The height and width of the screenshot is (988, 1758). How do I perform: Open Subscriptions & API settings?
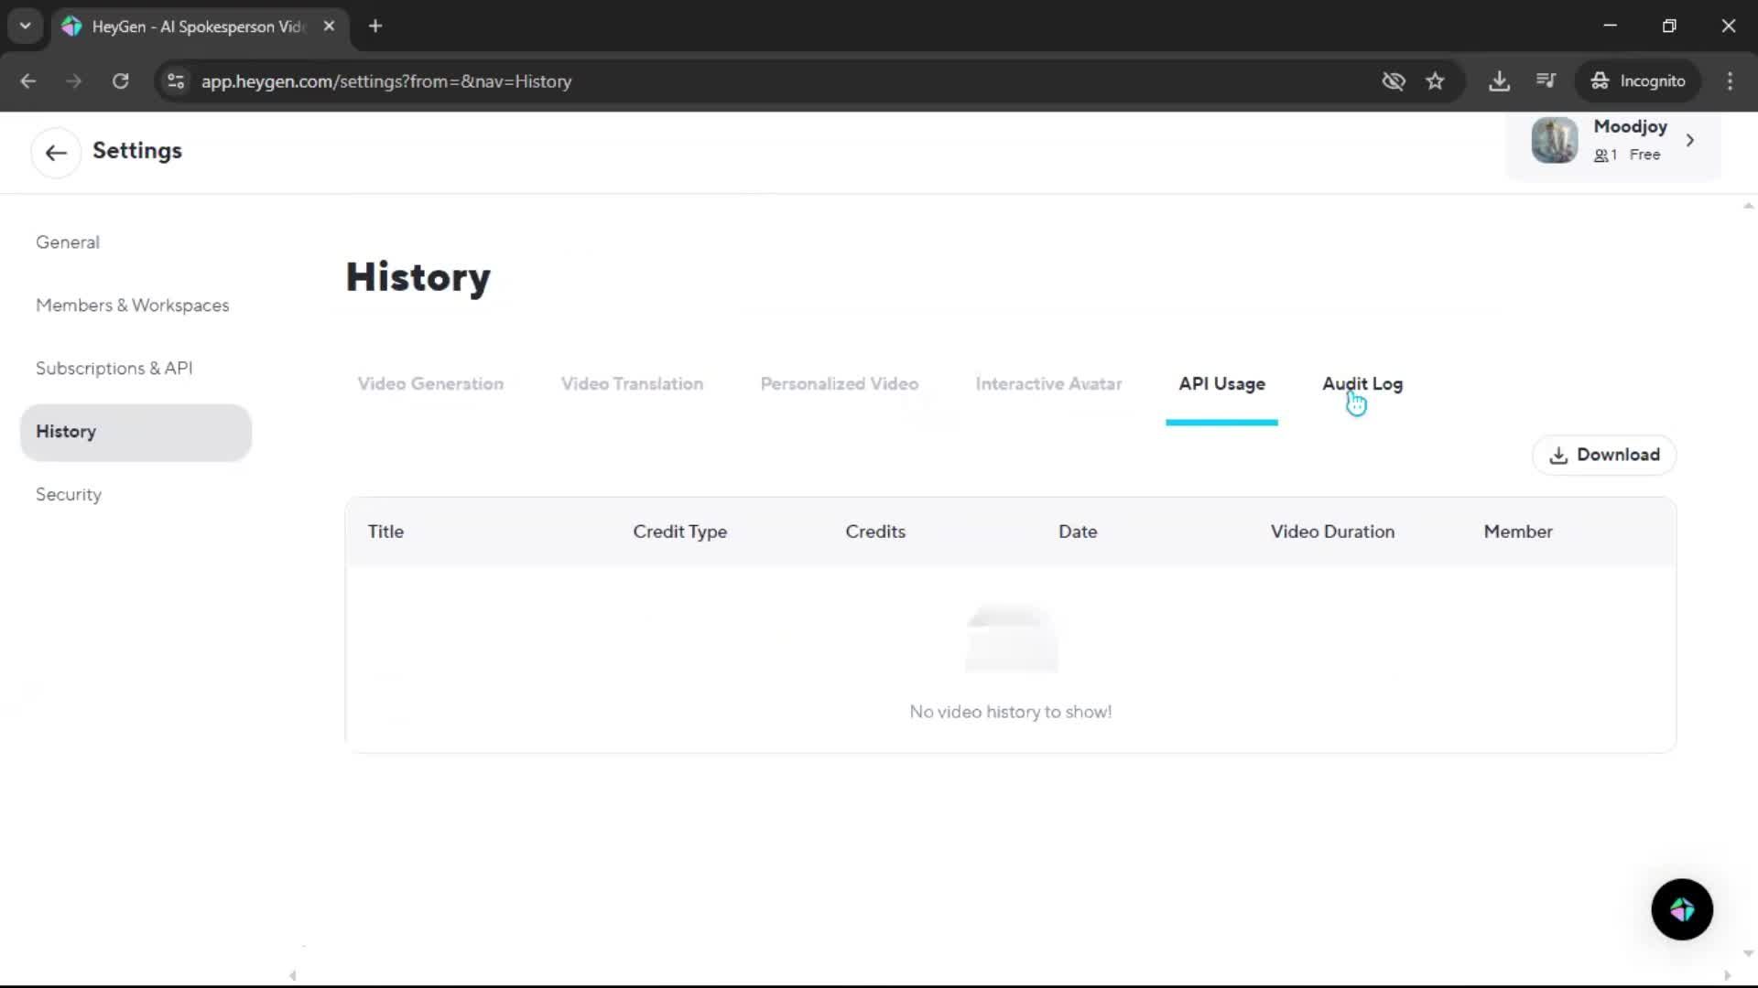[x=114, y=369]
